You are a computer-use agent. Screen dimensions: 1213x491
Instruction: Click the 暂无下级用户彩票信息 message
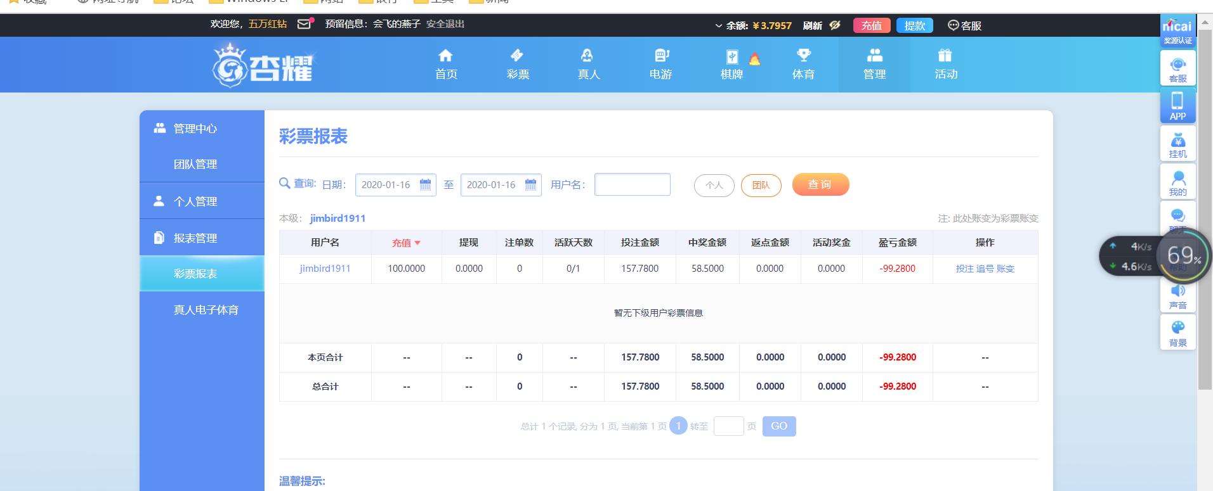[x=659, y=313]
